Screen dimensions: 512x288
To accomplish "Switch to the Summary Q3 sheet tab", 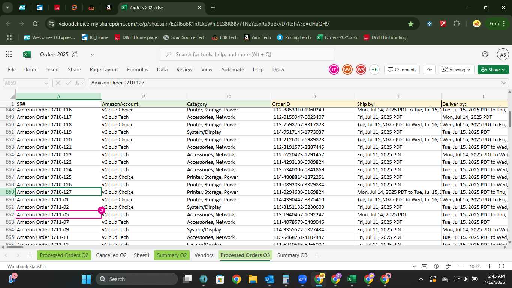I will point(292,255).
